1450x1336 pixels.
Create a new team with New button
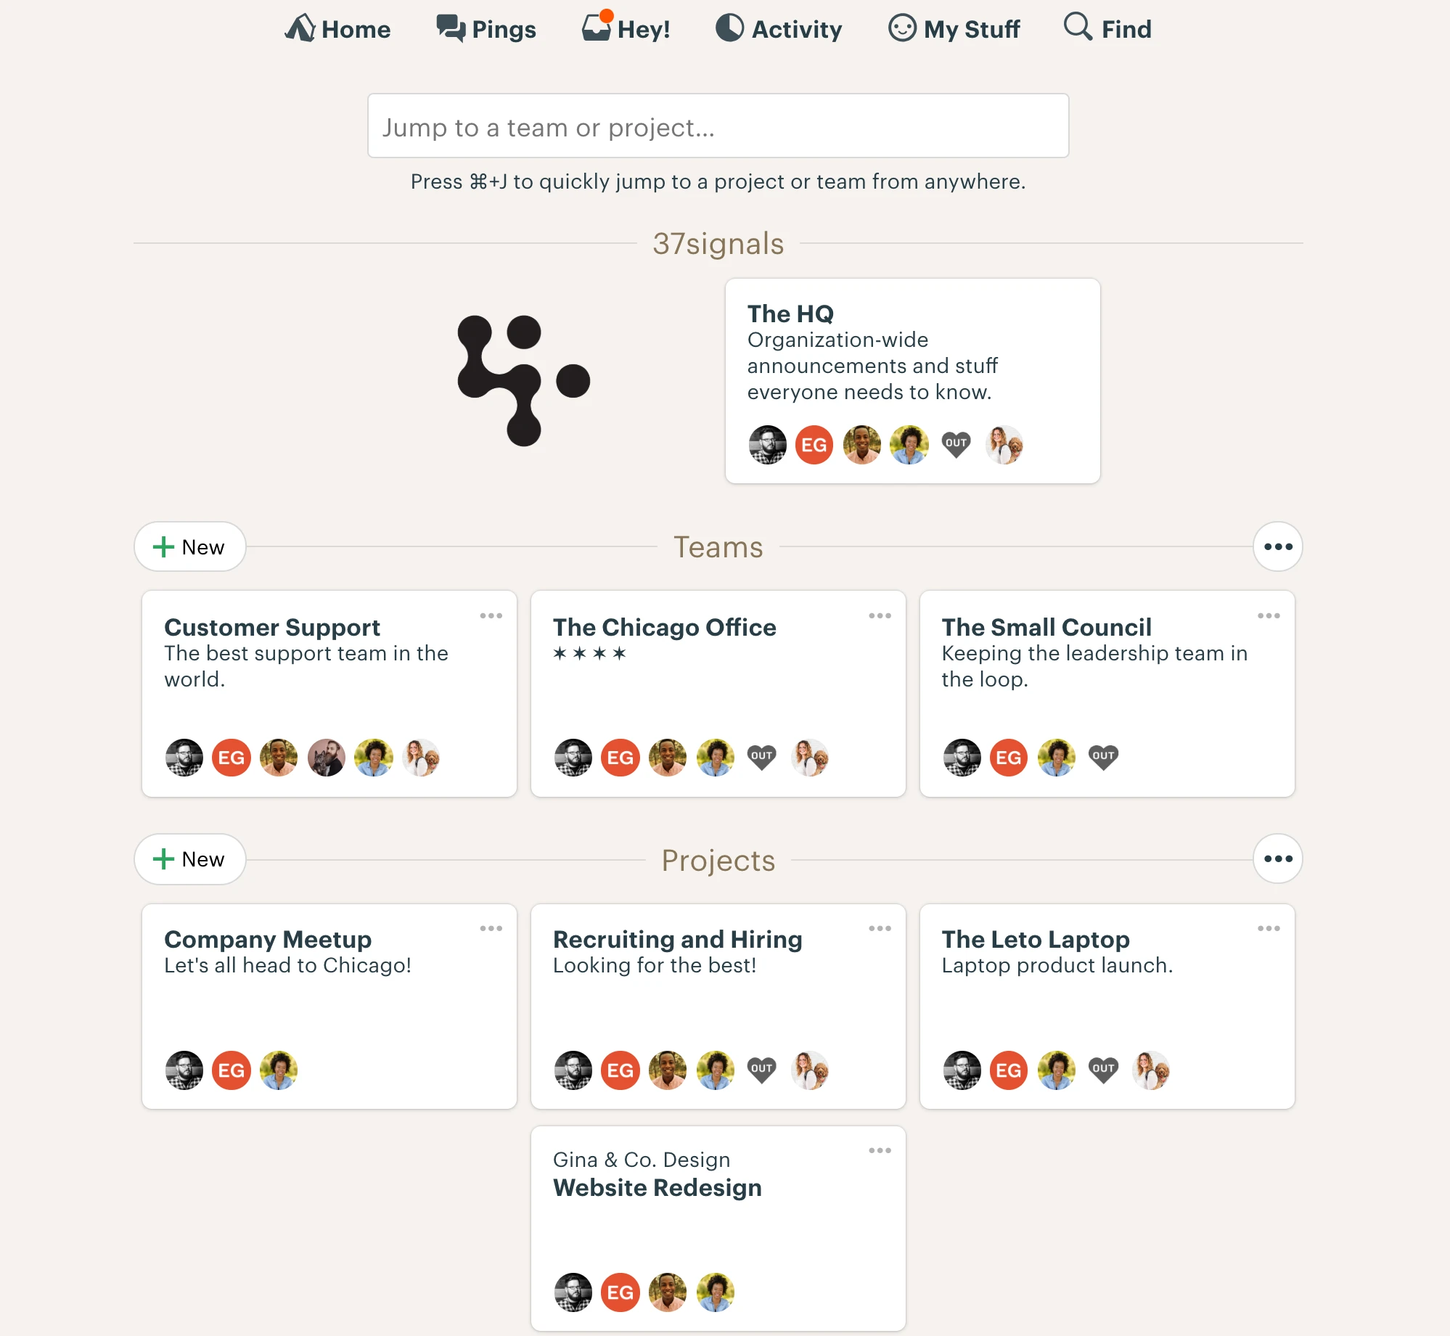[189, 546]
